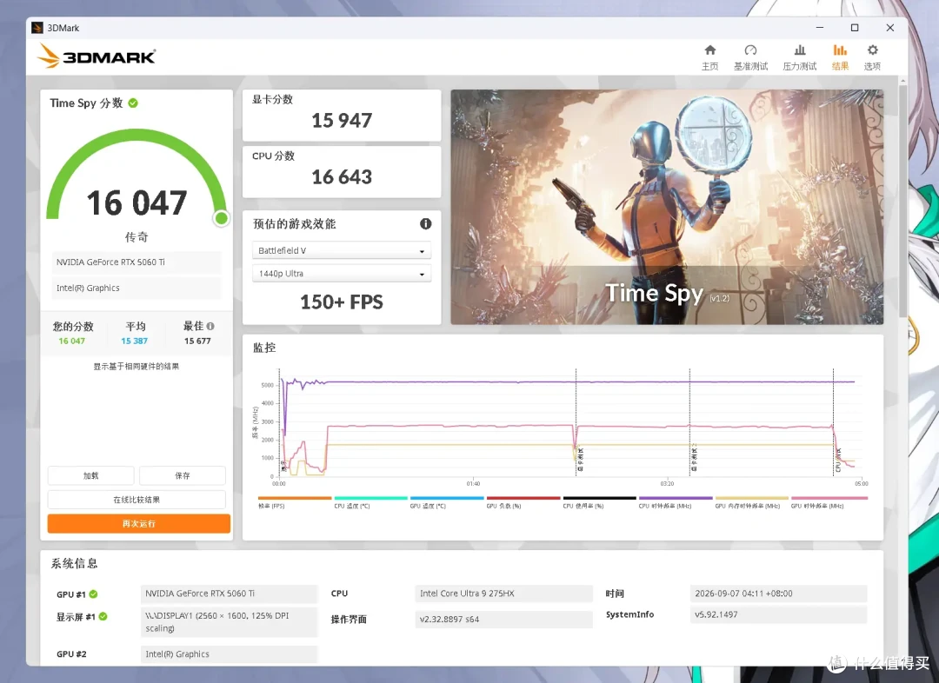Click the 传奇 rating label
Viewport: 939px width, 683px height.
pos(137,237)
